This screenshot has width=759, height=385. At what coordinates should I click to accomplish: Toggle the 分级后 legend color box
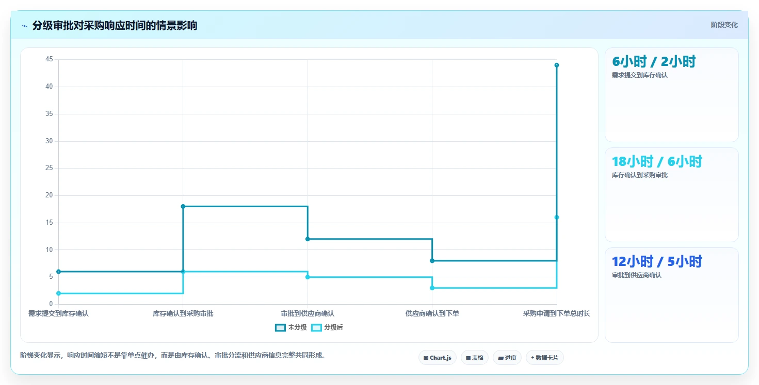point(316,328)
